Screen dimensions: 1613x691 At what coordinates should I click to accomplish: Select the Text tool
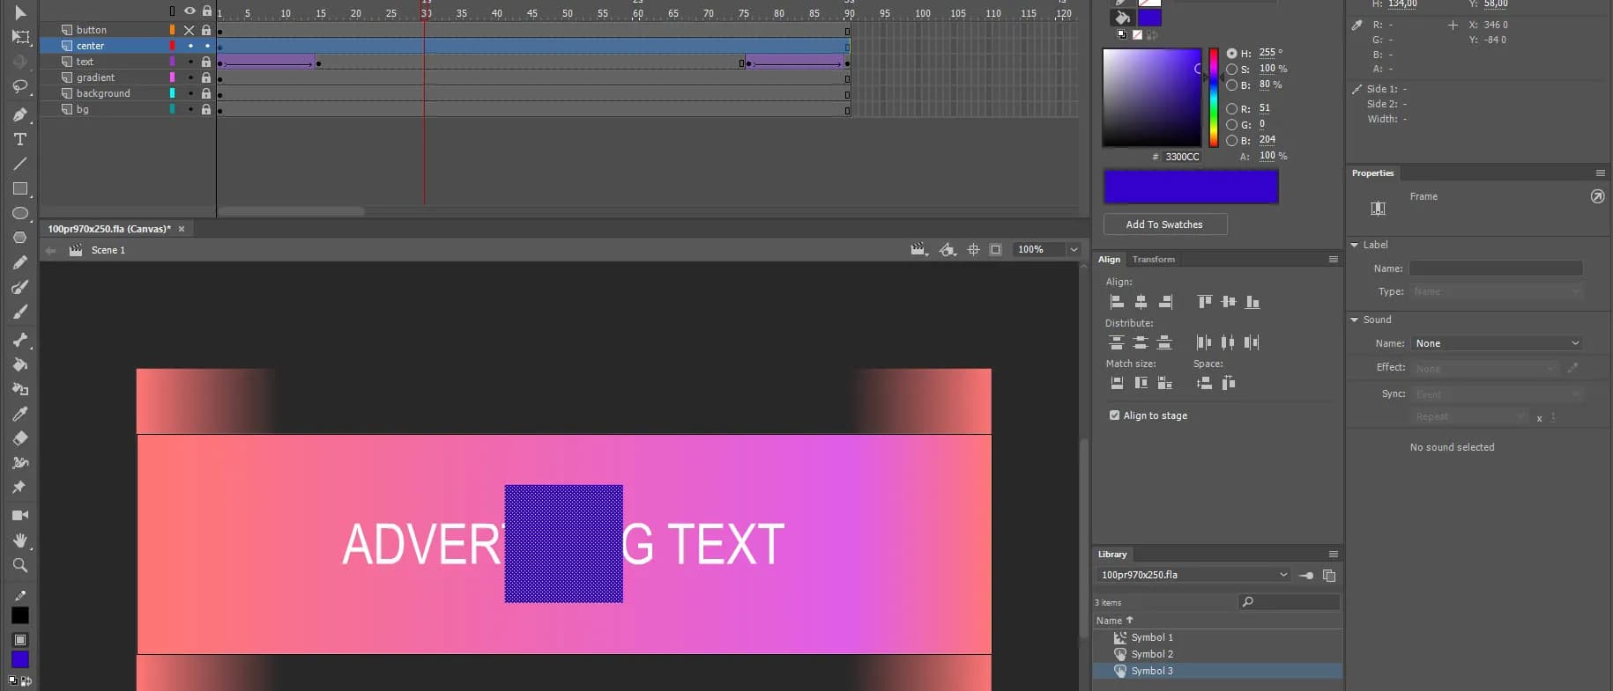point(20,139)
